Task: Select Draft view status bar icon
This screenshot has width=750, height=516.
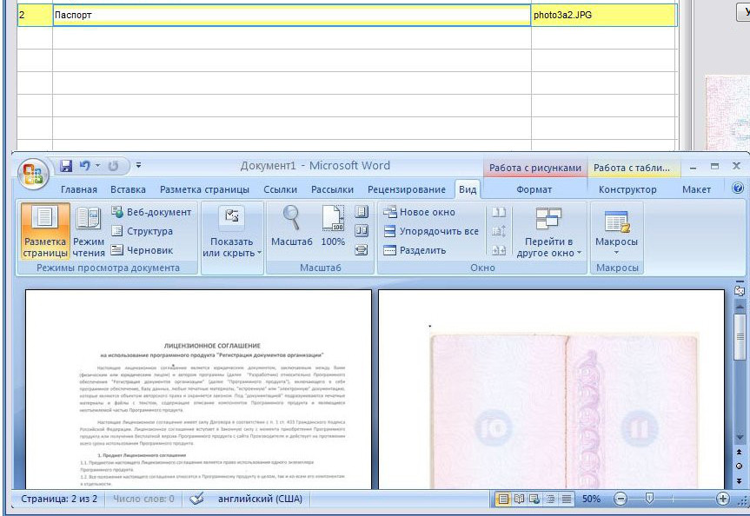Action: coord(567,499)
